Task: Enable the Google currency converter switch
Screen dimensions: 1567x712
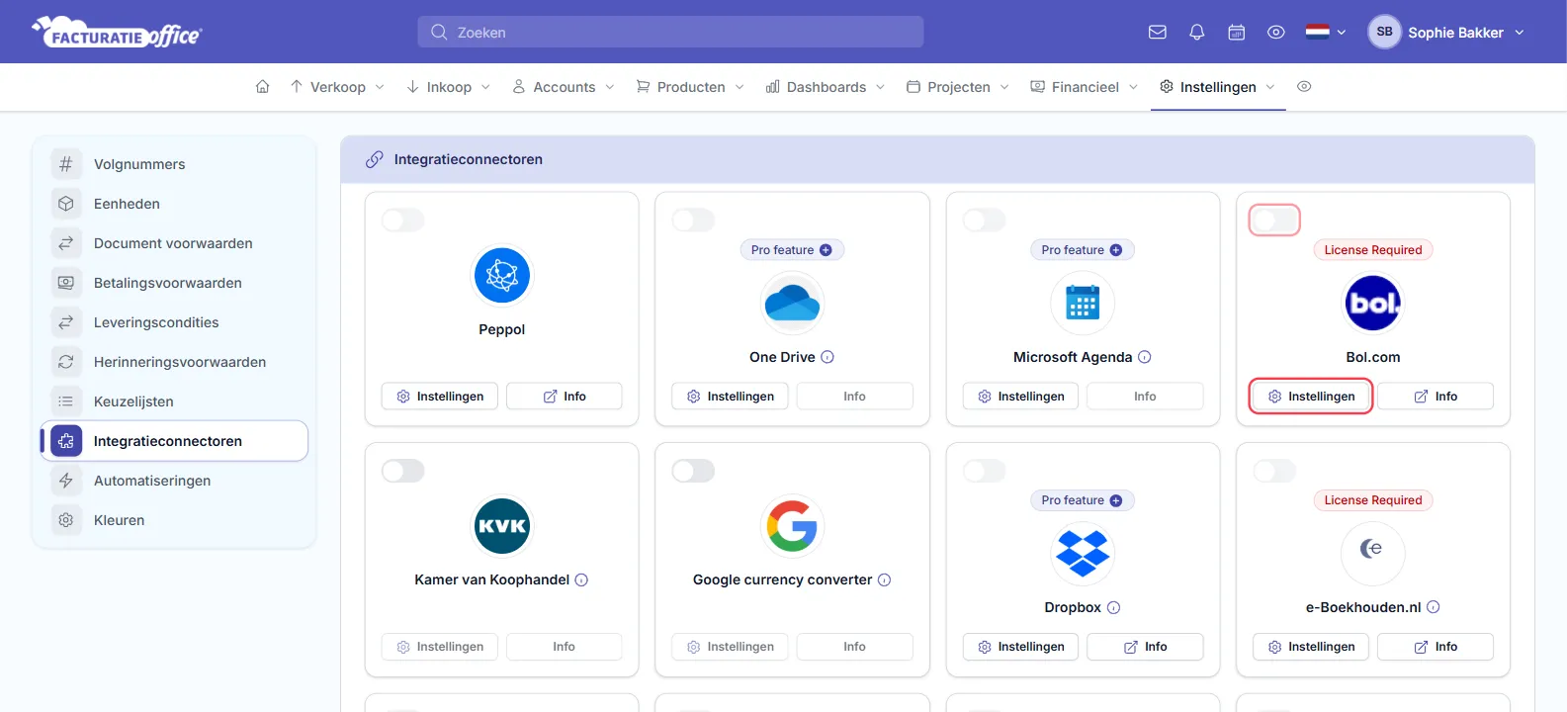Action: pos(693,471)
